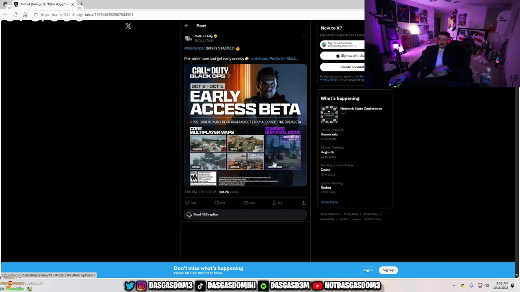Go back using the Post back arrow
The height and width of the screenshot is (292, 520).
pos(186,26)
